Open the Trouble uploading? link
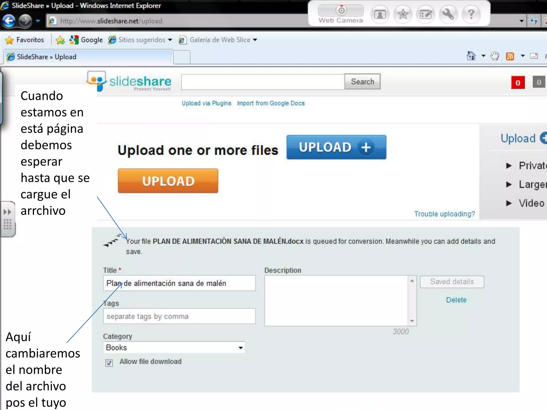547x410 pixels. (x=444, y=214)
